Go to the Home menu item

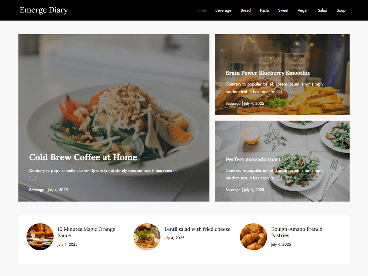[201, 10]
